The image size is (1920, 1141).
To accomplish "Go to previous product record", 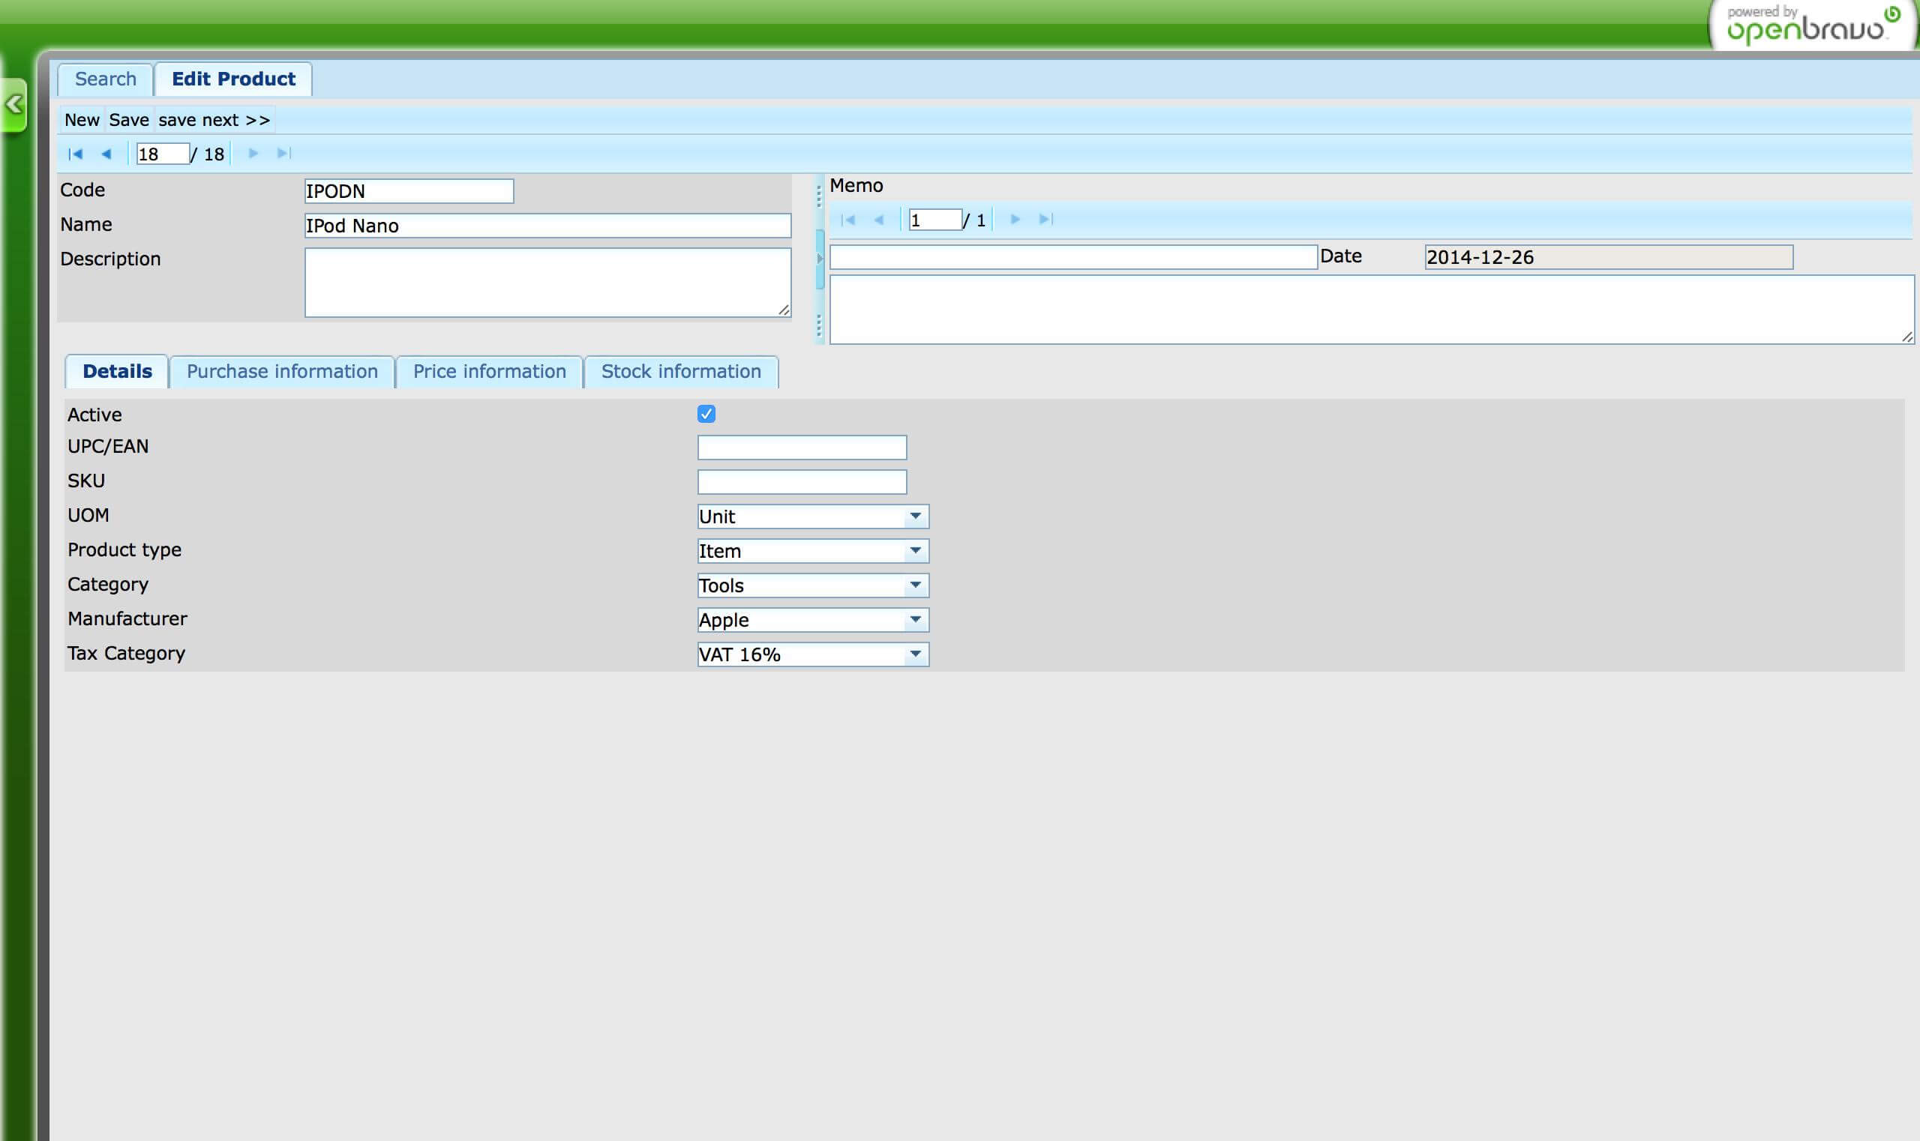I will 106,154.
